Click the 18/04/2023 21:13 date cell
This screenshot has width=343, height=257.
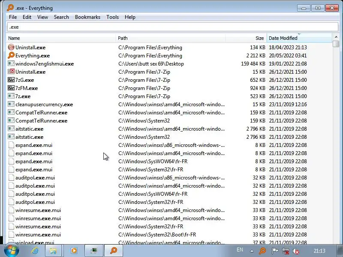(x=288, y=47)
